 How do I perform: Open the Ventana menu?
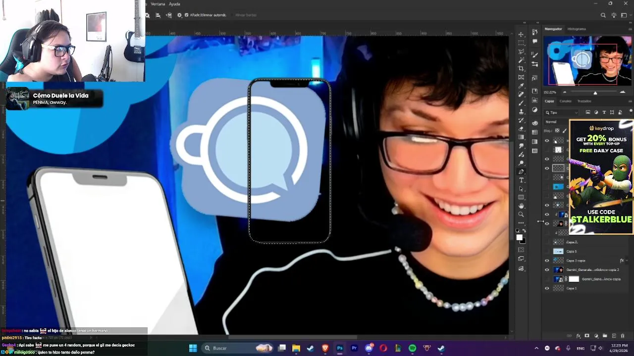click(x=158, y=4)
